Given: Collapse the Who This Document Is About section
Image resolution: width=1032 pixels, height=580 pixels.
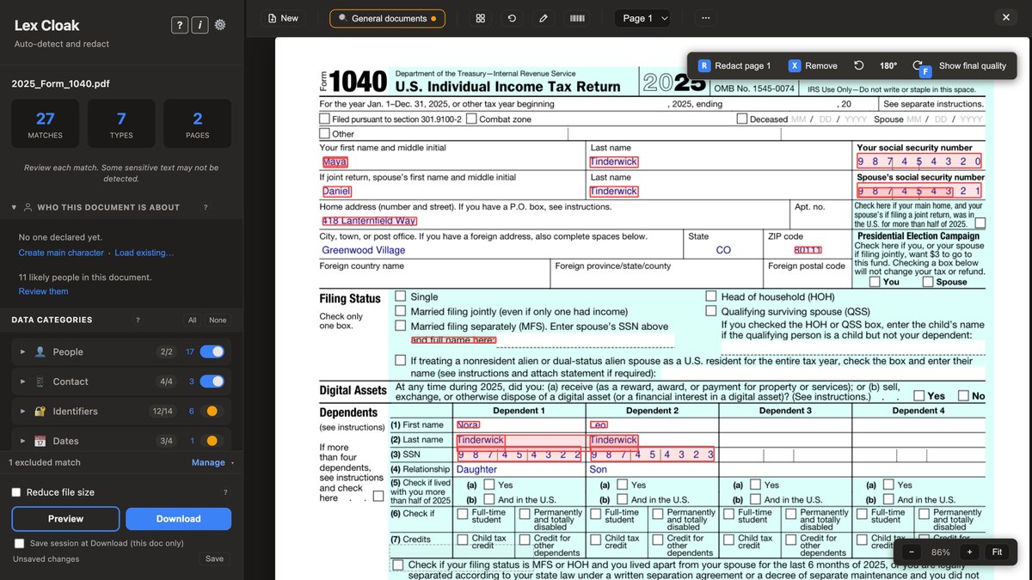Looking at the screenshot, I should coord(14,207).
